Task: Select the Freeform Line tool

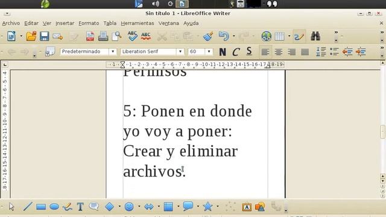Action: click(67, 207)
